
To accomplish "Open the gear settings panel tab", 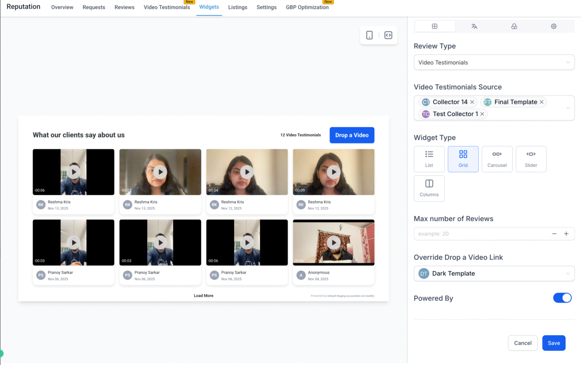I will pyautogui.click(x=554, y=26).
